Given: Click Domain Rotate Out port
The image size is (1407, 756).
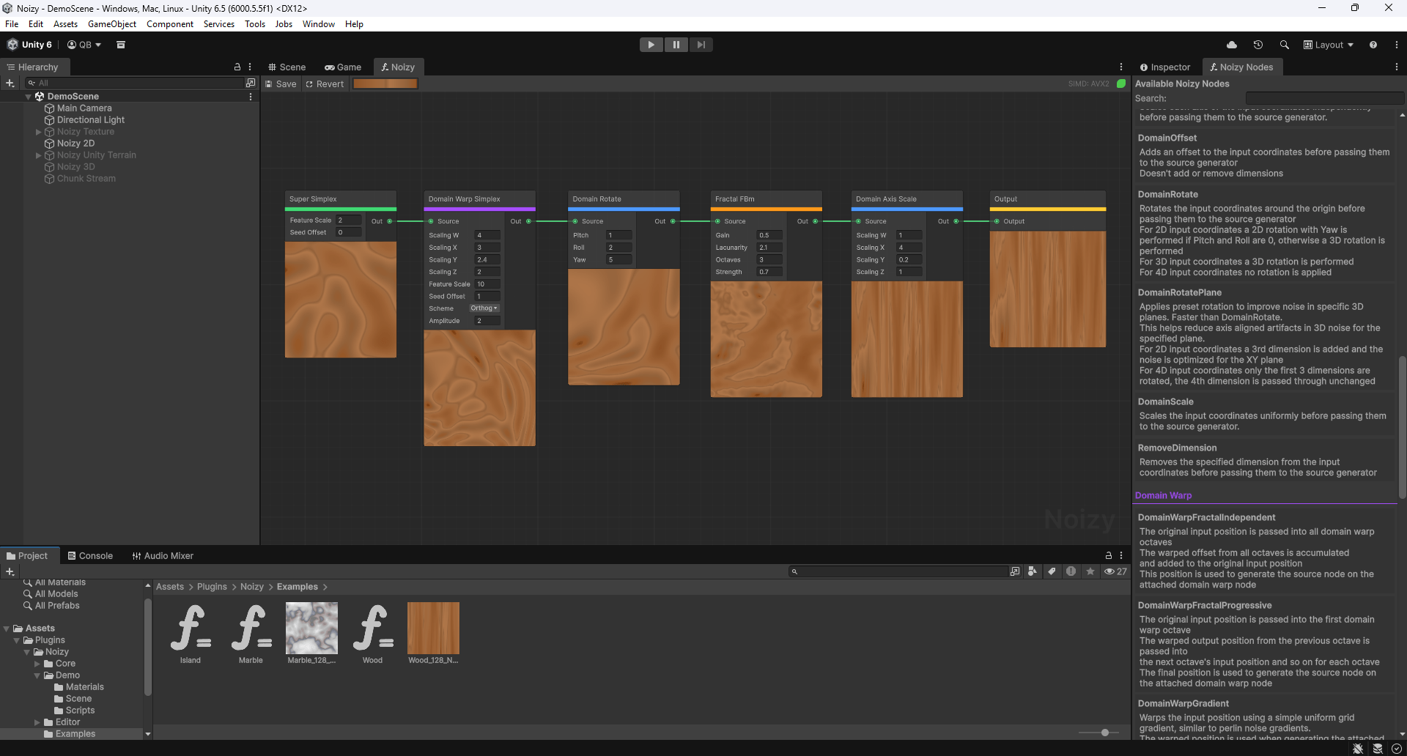Looking at the screenshot, I should point(673,221).
